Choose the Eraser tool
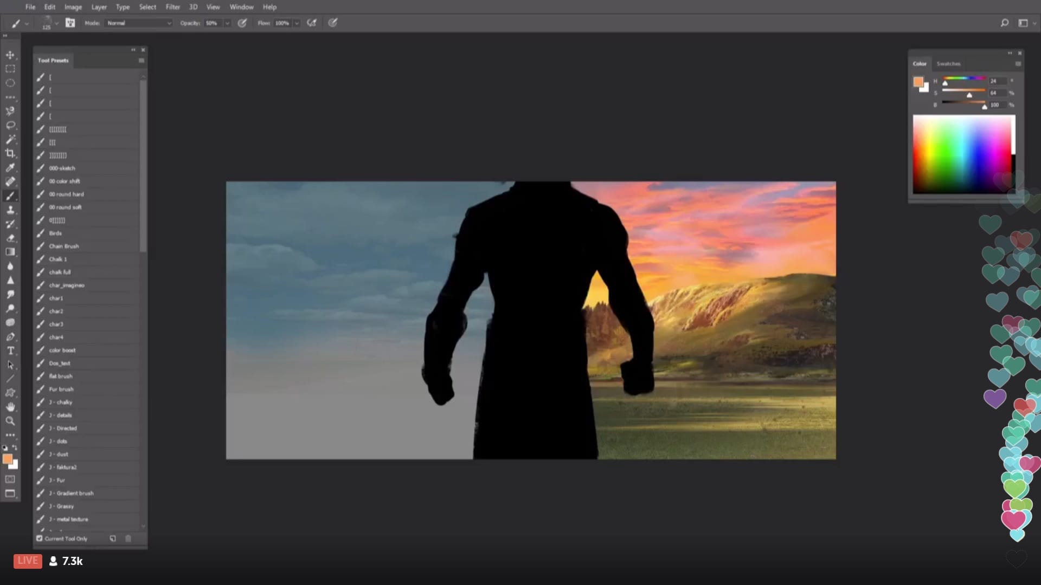 (10, 238)
